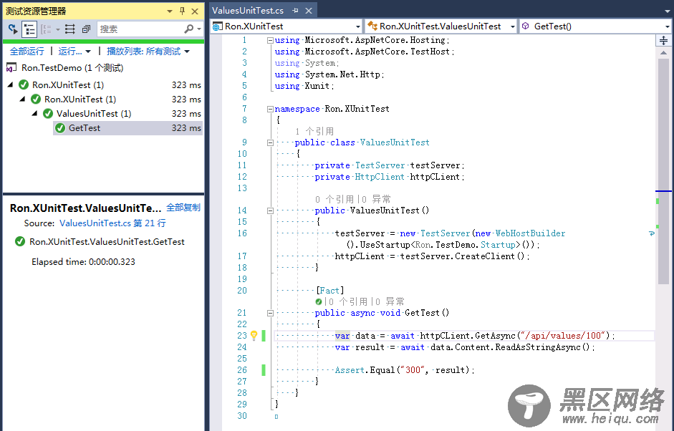The height and width of the screenshot is (431, 674).
Task: Collapse the ValuesUnitTest() constructor block
Action: click(x=270, y=210)
